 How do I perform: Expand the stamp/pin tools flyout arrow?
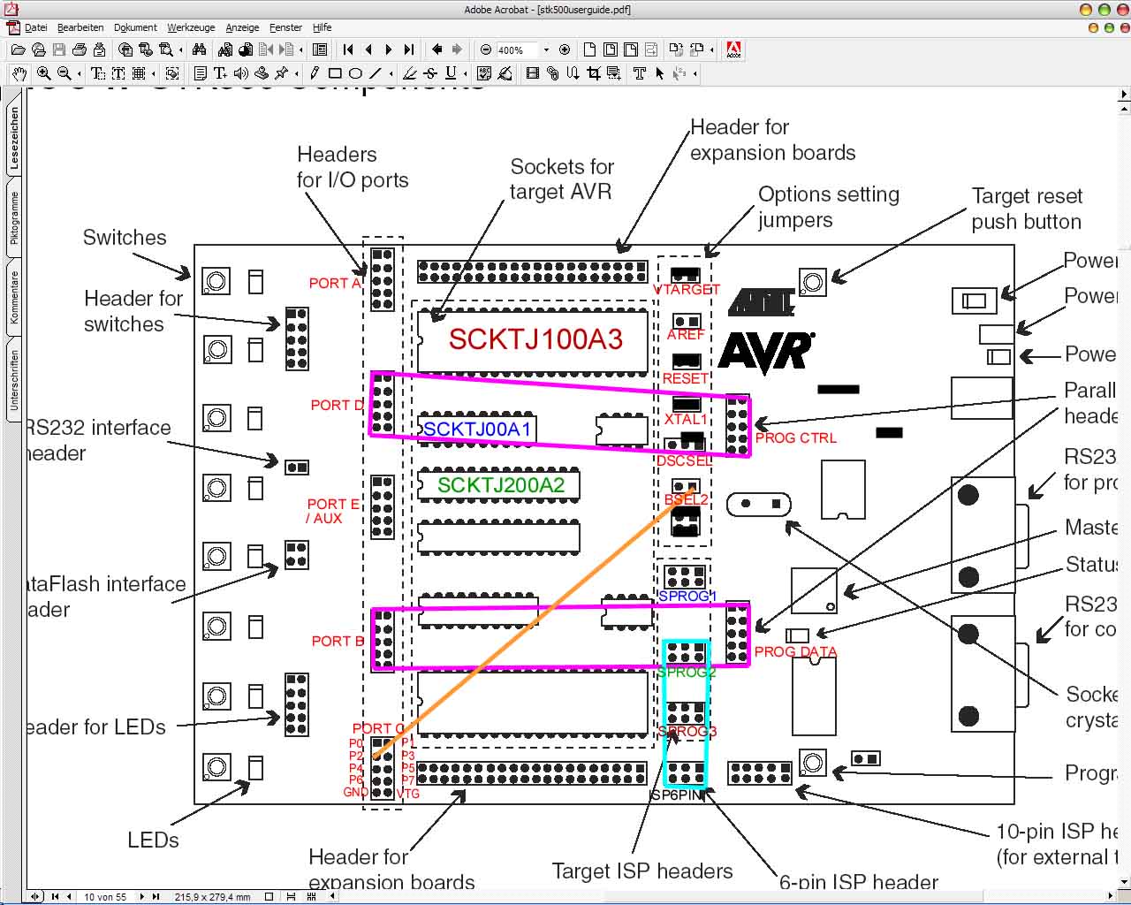296,73
